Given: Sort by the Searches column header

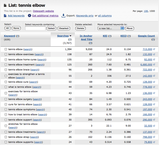Looking at the screenshot, I should [63, 36].
